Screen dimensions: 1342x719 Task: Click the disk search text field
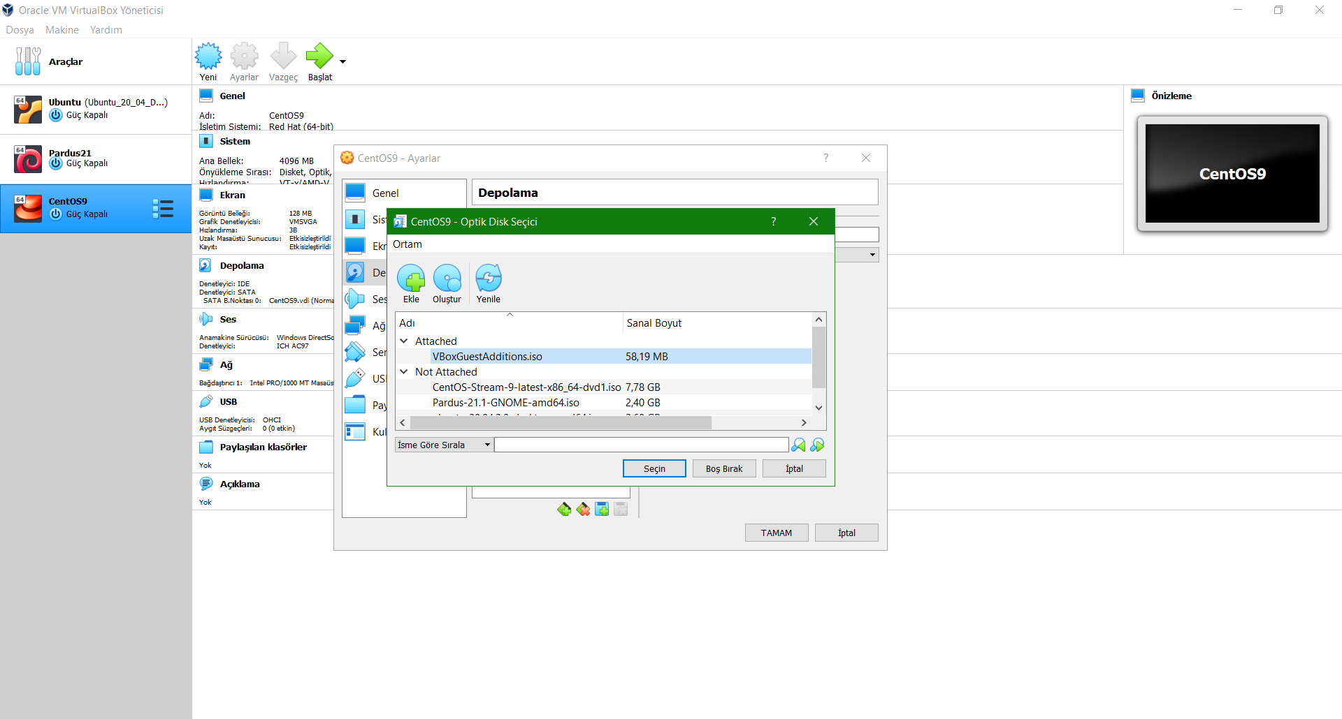point(642,445)
